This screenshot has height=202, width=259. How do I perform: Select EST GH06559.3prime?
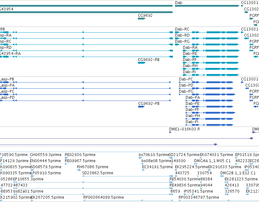point(46,155)
